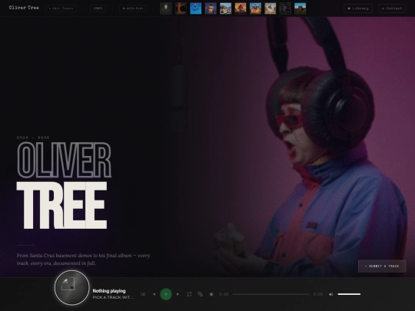
Task: Toggle the AUTO-PLAY option
Action: (133, 8)
